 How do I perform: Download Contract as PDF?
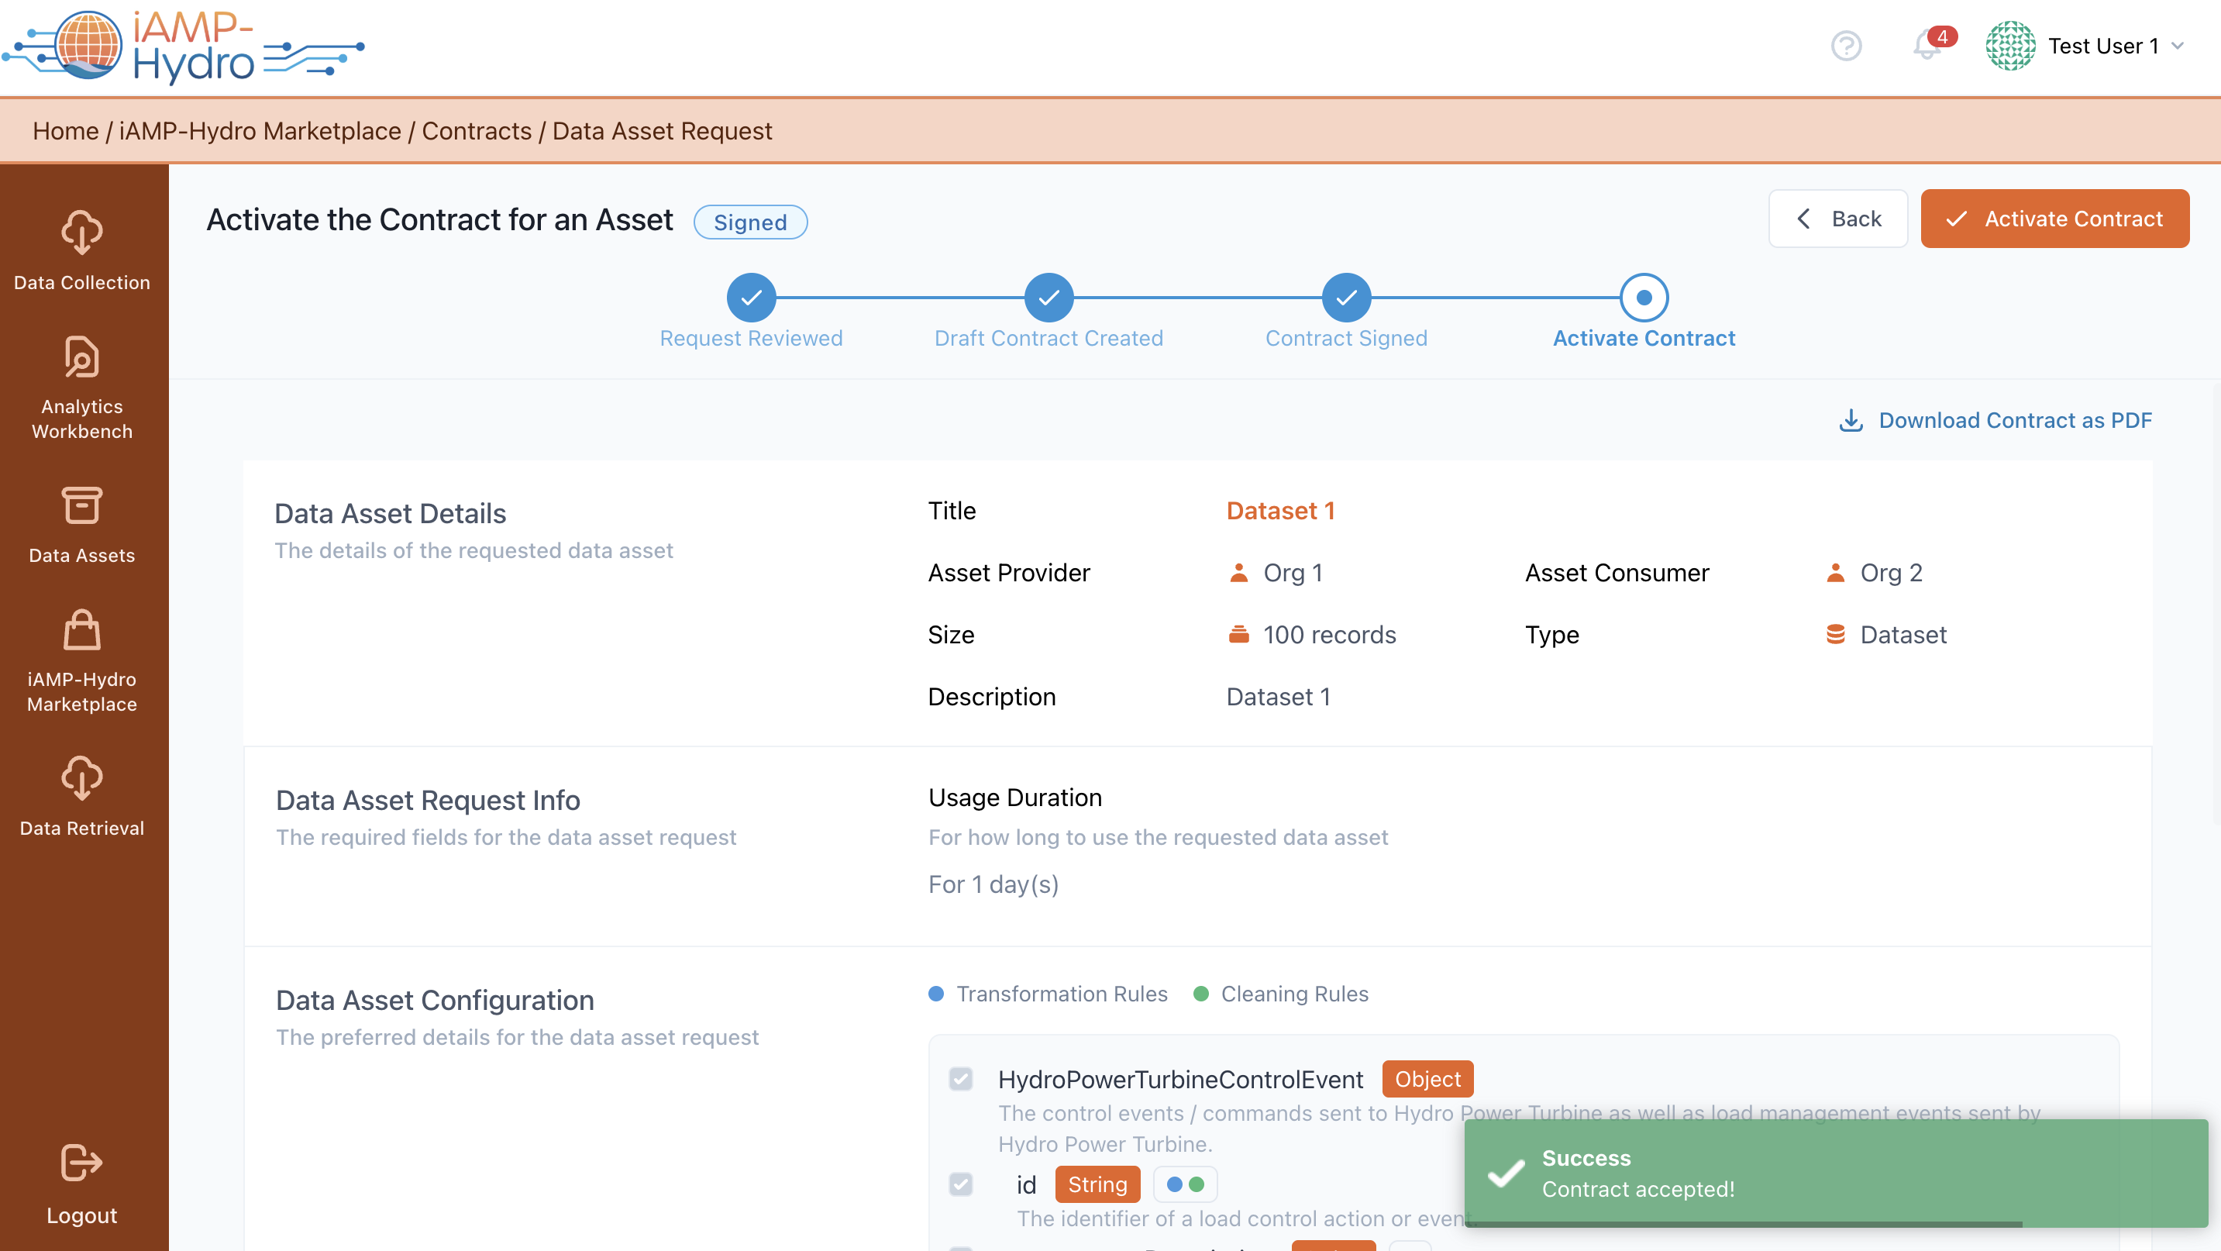click(1996, 420)
